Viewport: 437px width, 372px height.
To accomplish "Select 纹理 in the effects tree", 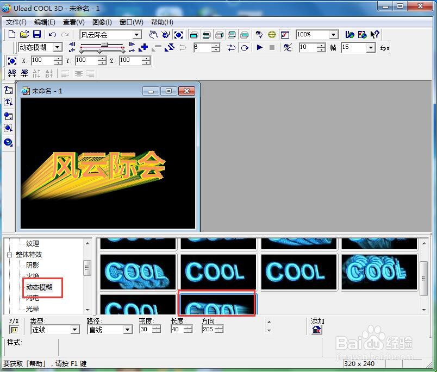I will tap(33, 244).
